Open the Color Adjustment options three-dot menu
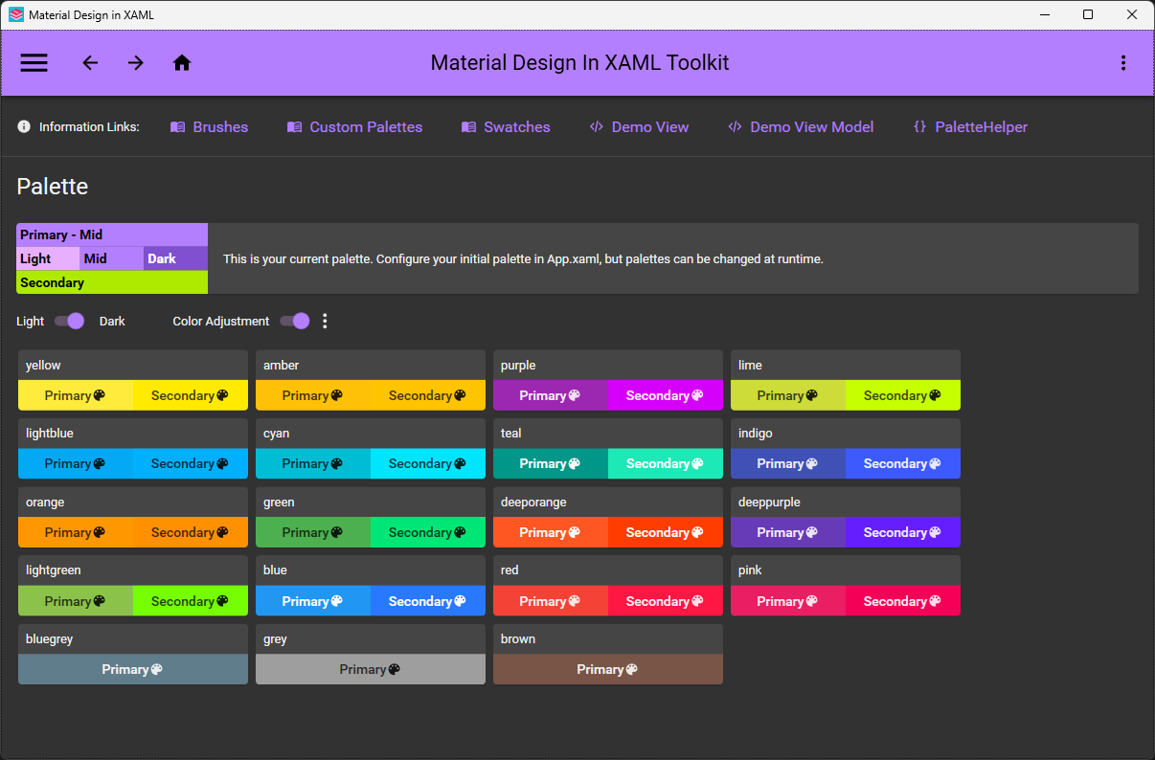 click(325, 321)
